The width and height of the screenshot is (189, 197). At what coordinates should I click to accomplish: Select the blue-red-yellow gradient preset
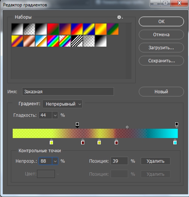coord(77,29)
